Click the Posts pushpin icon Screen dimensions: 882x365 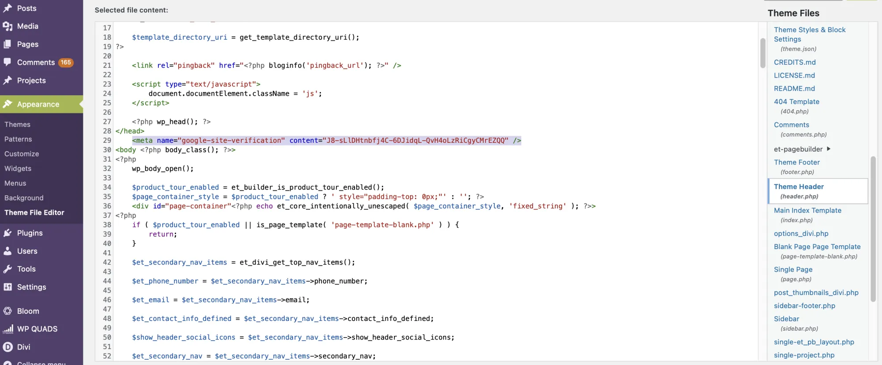click(x=7, y=8)
